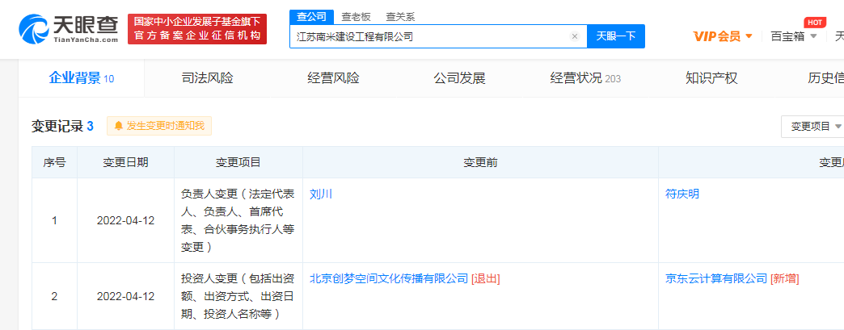Click the HOT badge above 百宝箱

(814, 22)
